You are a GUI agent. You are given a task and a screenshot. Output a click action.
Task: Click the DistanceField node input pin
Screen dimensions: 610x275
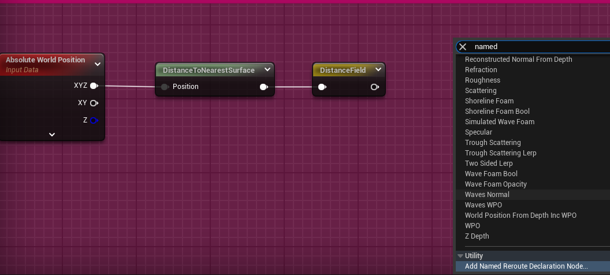[322, 87]
